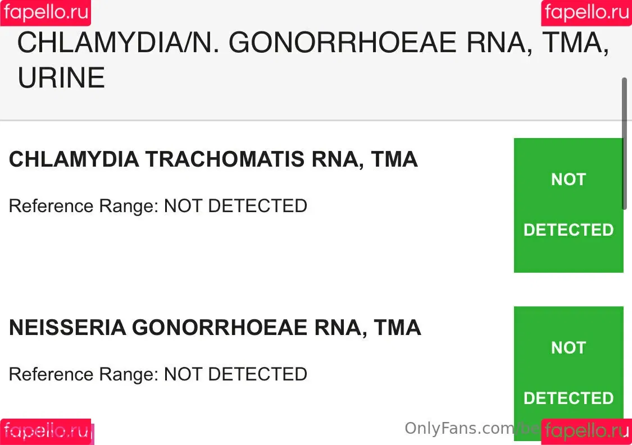Click the word URINE in the panel title
The width and height of the screenshot is (632, 445).
click(61, 78)
